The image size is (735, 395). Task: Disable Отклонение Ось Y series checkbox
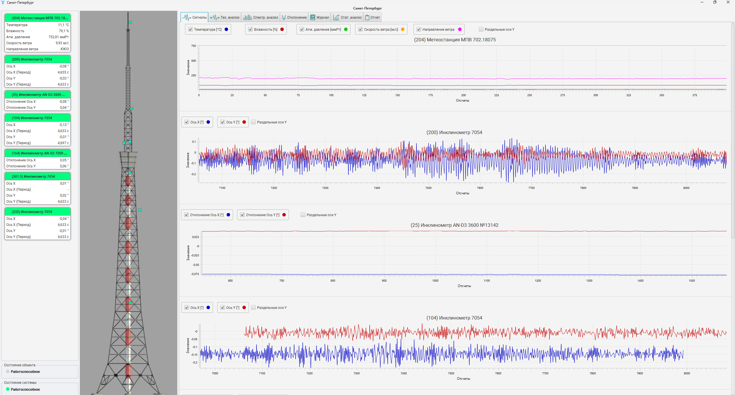pos(242,215)
